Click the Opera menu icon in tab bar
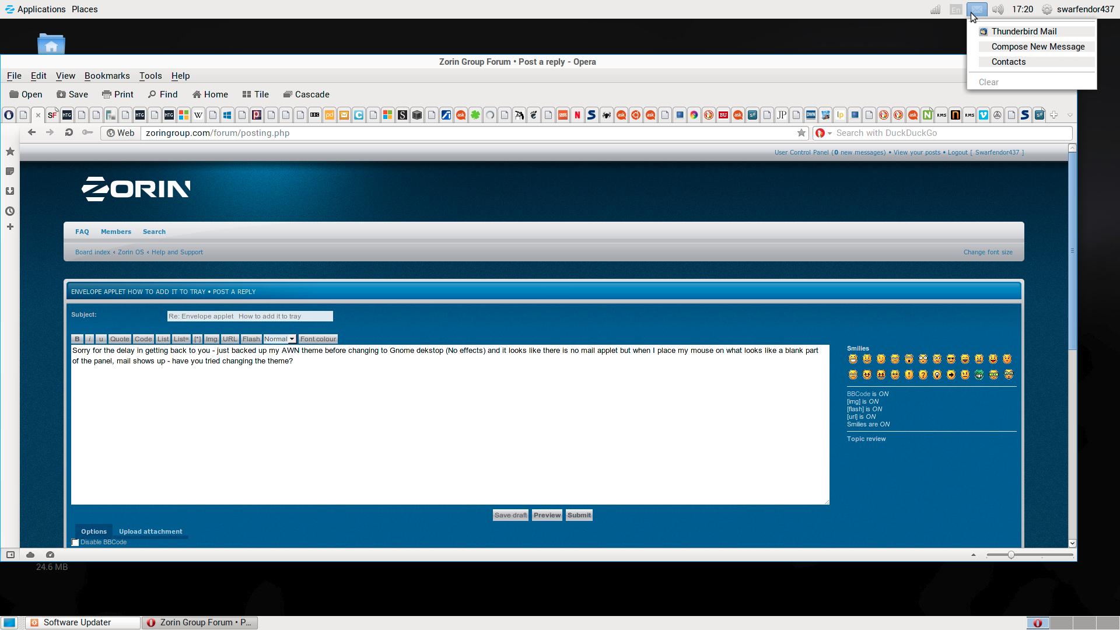This screenshot has height=630, width=1120. click(9, 115)
